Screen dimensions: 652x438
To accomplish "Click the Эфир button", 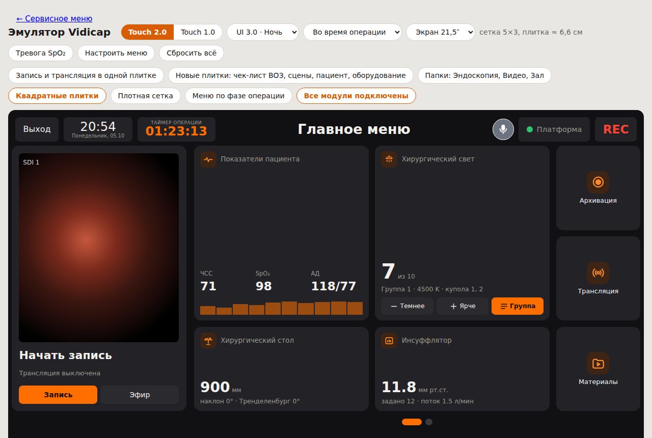I will pos(140,395).
